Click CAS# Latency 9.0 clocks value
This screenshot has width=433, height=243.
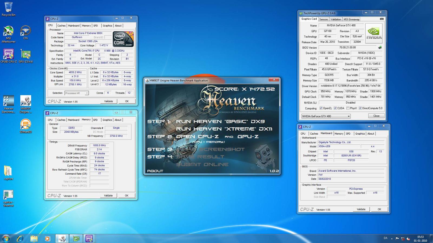coord(99,154)
